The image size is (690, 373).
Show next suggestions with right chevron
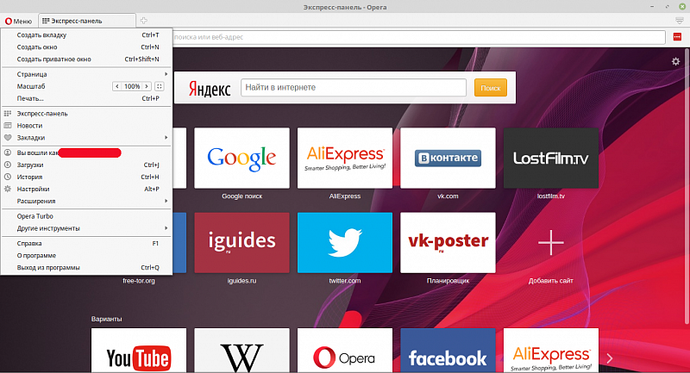pos(610,358)
